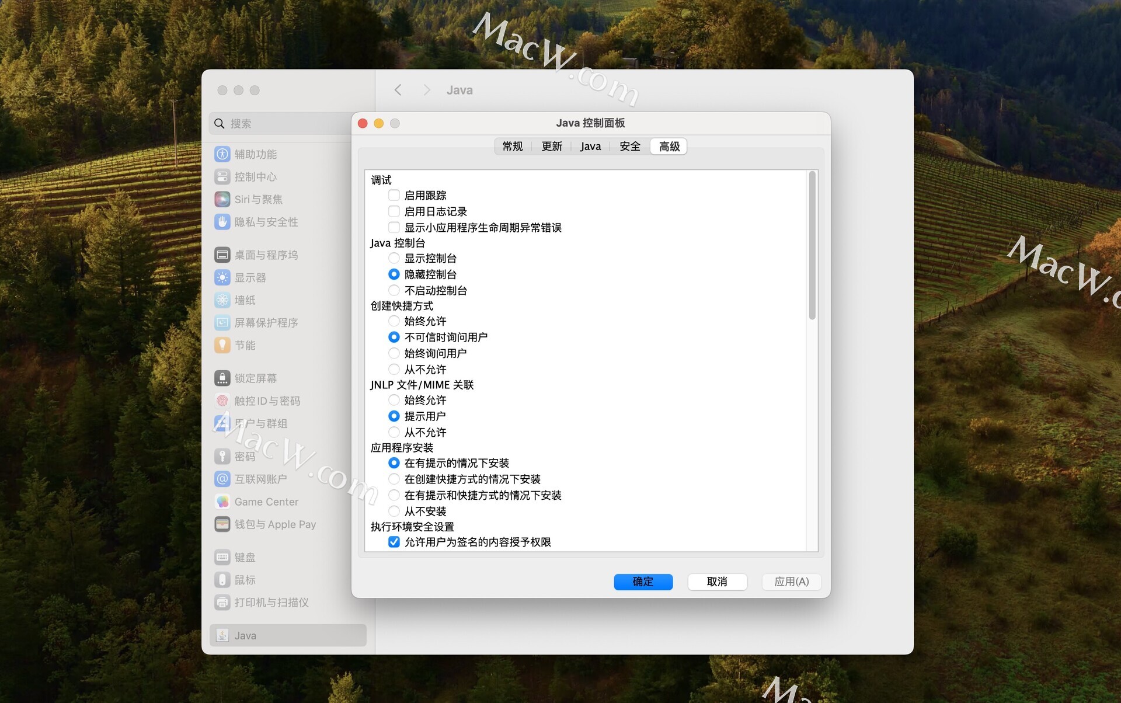Click the search magnifier icon

click(219, 124)
